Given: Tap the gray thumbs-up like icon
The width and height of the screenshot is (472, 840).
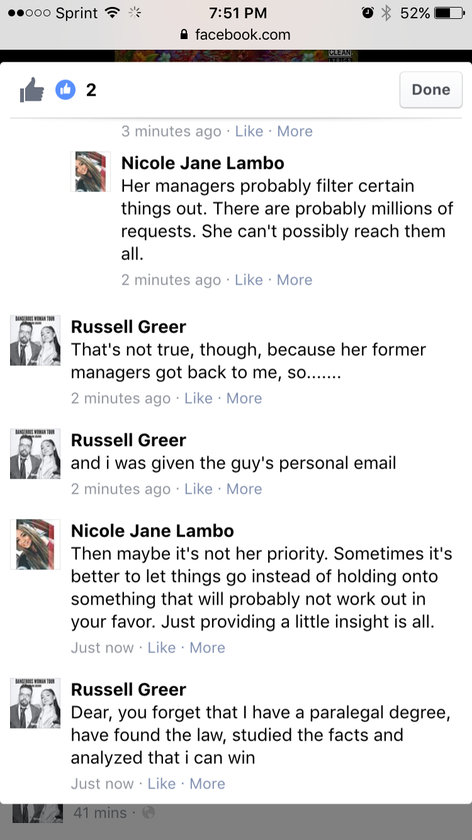Looking at the screenshot, I should 31,91.
